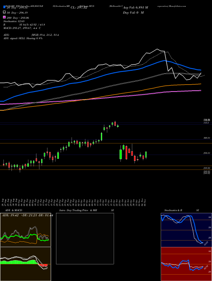Click the 'Day Vol: 0 M' label
Image resolution: width=212 pixels, height=281 pixels.
[x=133, y=13]
